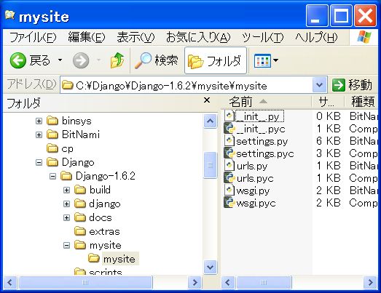
Task: Select the settings.py file icon
Action: [229, 140]
